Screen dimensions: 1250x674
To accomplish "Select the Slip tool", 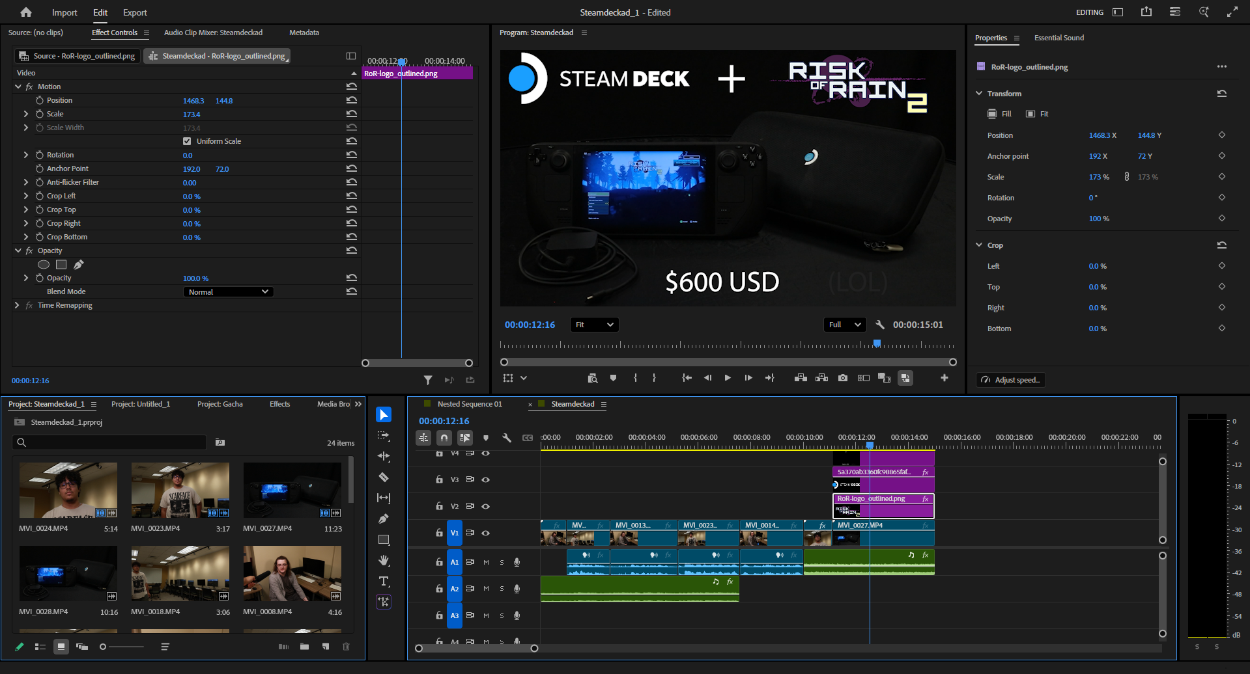I will [384, 498].
